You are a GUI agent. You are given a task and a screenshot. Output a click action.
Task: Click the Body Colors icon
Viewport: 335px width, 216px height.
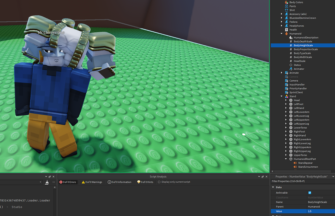[x=286, y=2]
